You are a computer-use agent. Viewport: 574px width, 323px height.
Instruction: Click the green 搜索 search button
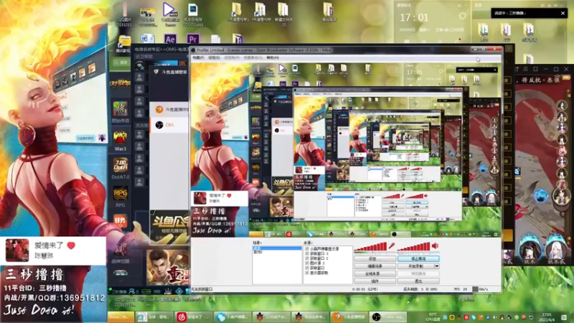(x=120, y=62)
